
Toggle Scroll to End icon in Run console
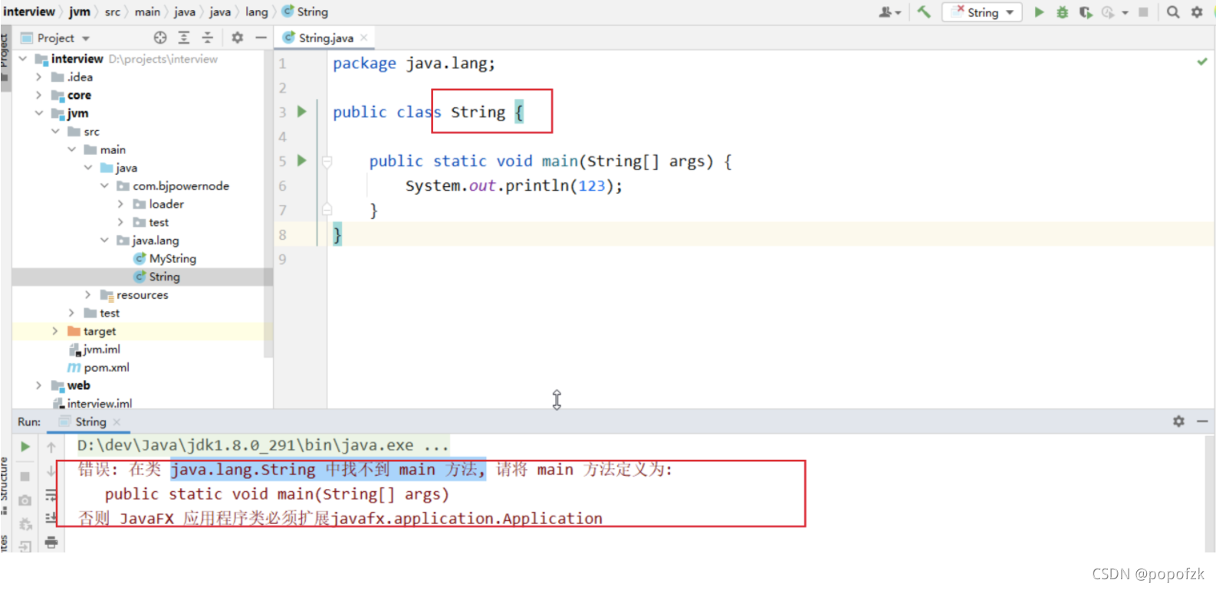[51, 519]
